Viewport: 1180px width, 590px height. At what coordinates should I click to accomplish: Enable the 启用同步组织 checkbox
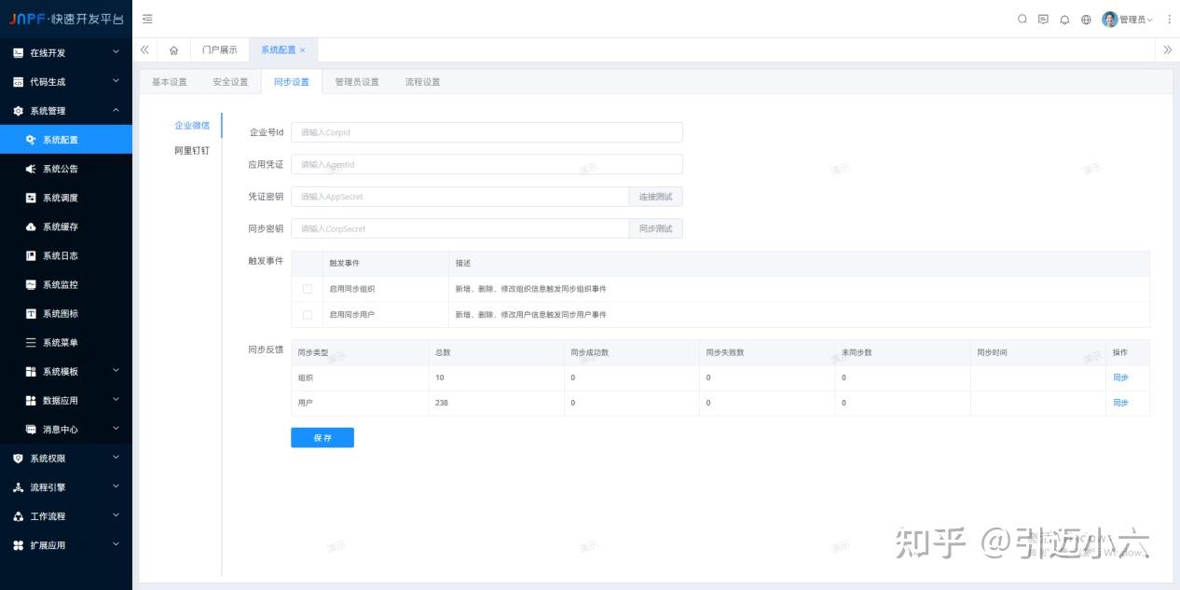point(308,289)
